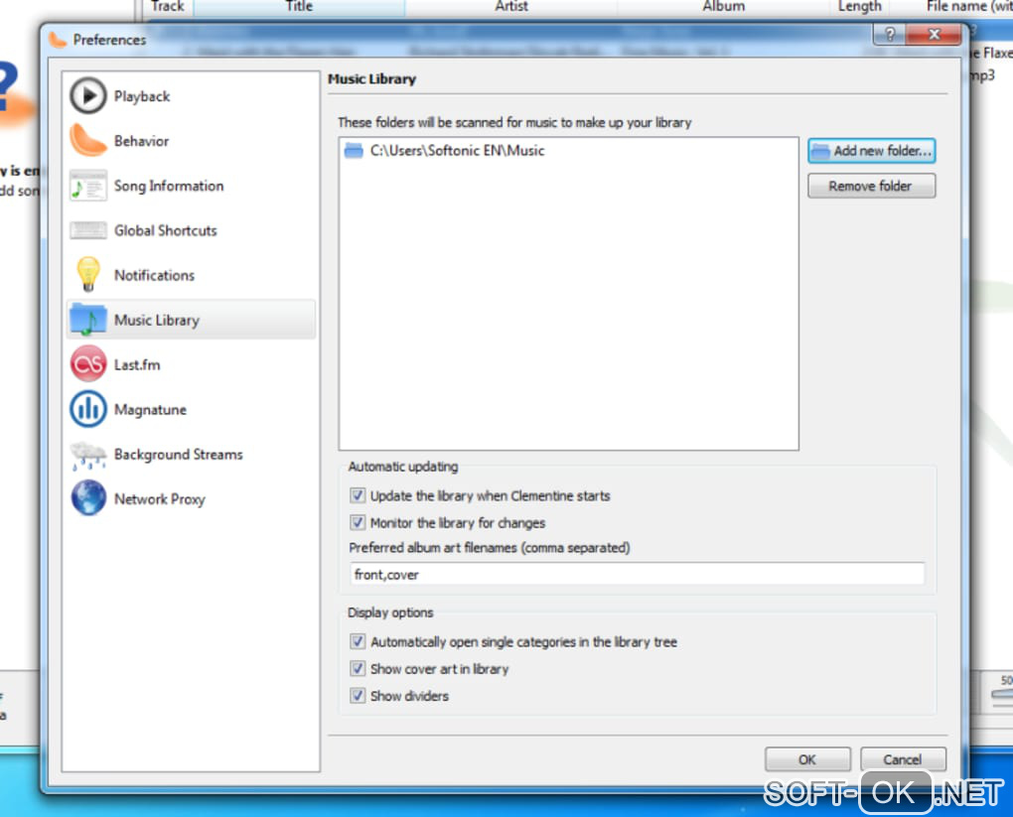
Task: Open the Last.fm logo icon
Action: 87,364
